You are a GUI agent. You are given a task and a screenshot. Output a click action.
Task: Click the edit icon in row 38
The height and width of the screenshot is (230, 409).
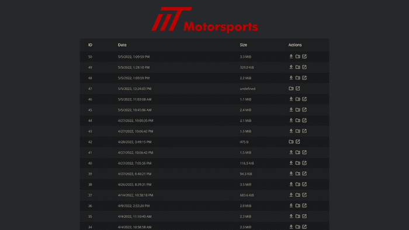pyautogui.click(x=304, y=184)
